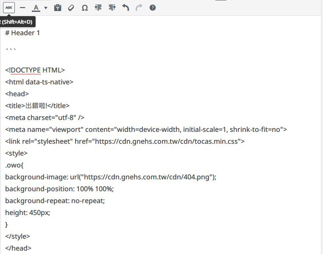323x254 pixels.
Task: Click the '<title>出錯啦!</title>' line
Action: click(37, 106)
